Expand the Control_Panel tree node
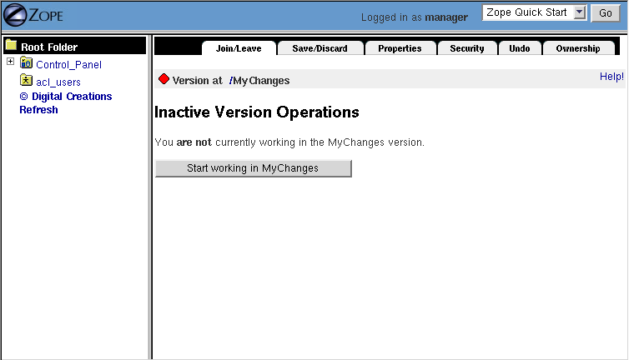 (10, 62)
